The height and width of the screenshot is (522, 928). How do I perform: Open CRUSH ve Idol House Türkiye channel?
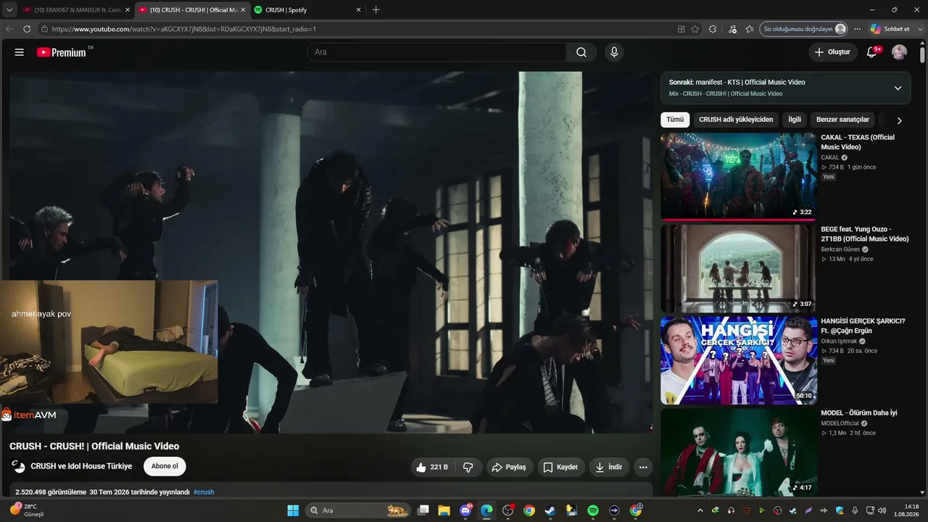(x=81, y=466)
